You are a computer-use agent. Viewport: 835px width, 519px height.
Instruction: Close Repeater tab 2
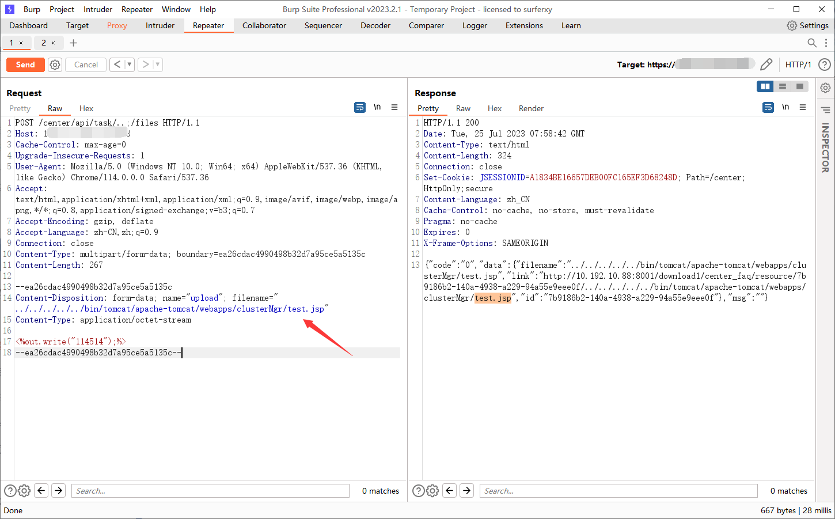tap(54, 43)
